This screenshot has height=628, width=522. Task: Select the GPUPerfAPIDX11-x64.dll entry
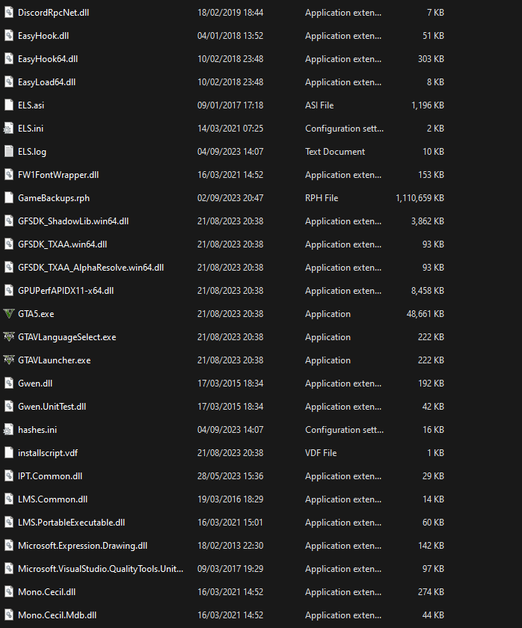coord(66,291)
